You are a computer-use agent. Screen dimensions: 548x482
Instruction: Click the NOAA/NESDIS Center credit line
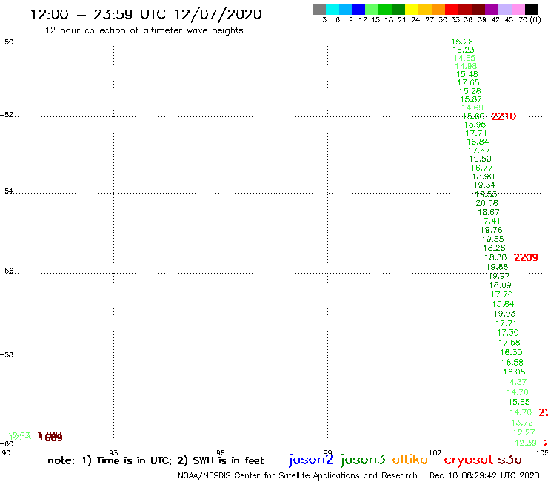298,476
